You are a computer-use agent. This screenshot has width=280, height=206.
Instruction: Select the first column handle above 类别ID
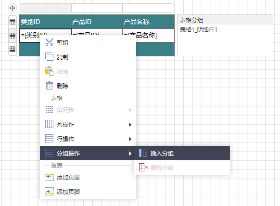(x=46, y=8)
